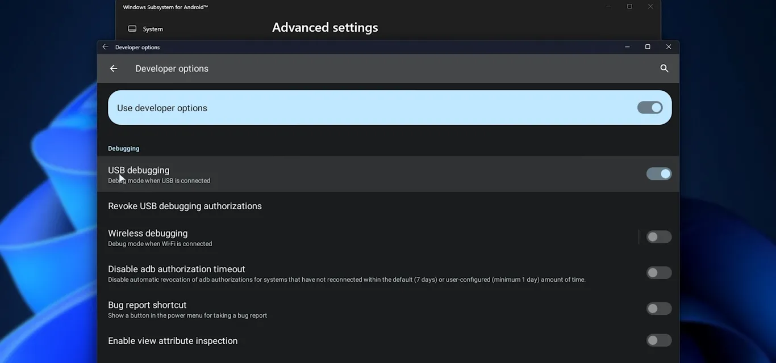Screen dimensions: 776x363
Task: Click the back arrow beside Developer options heading
Action: point(114,69)
